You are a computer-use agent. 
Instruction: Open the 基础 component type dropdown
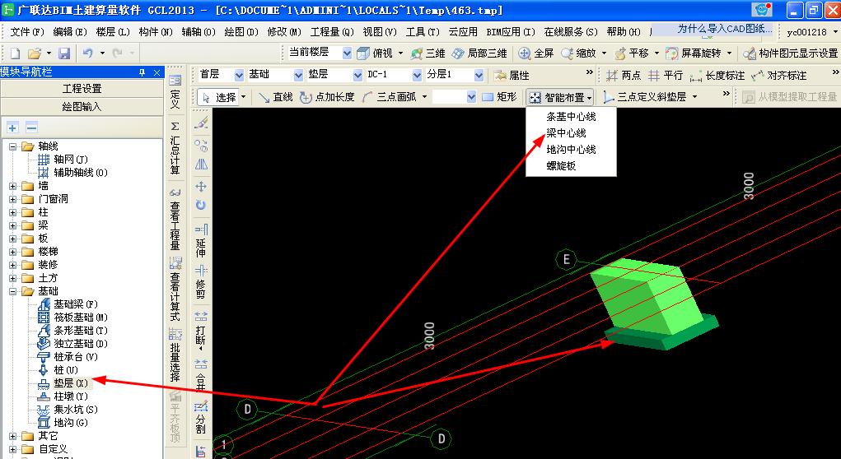(299, 75)
